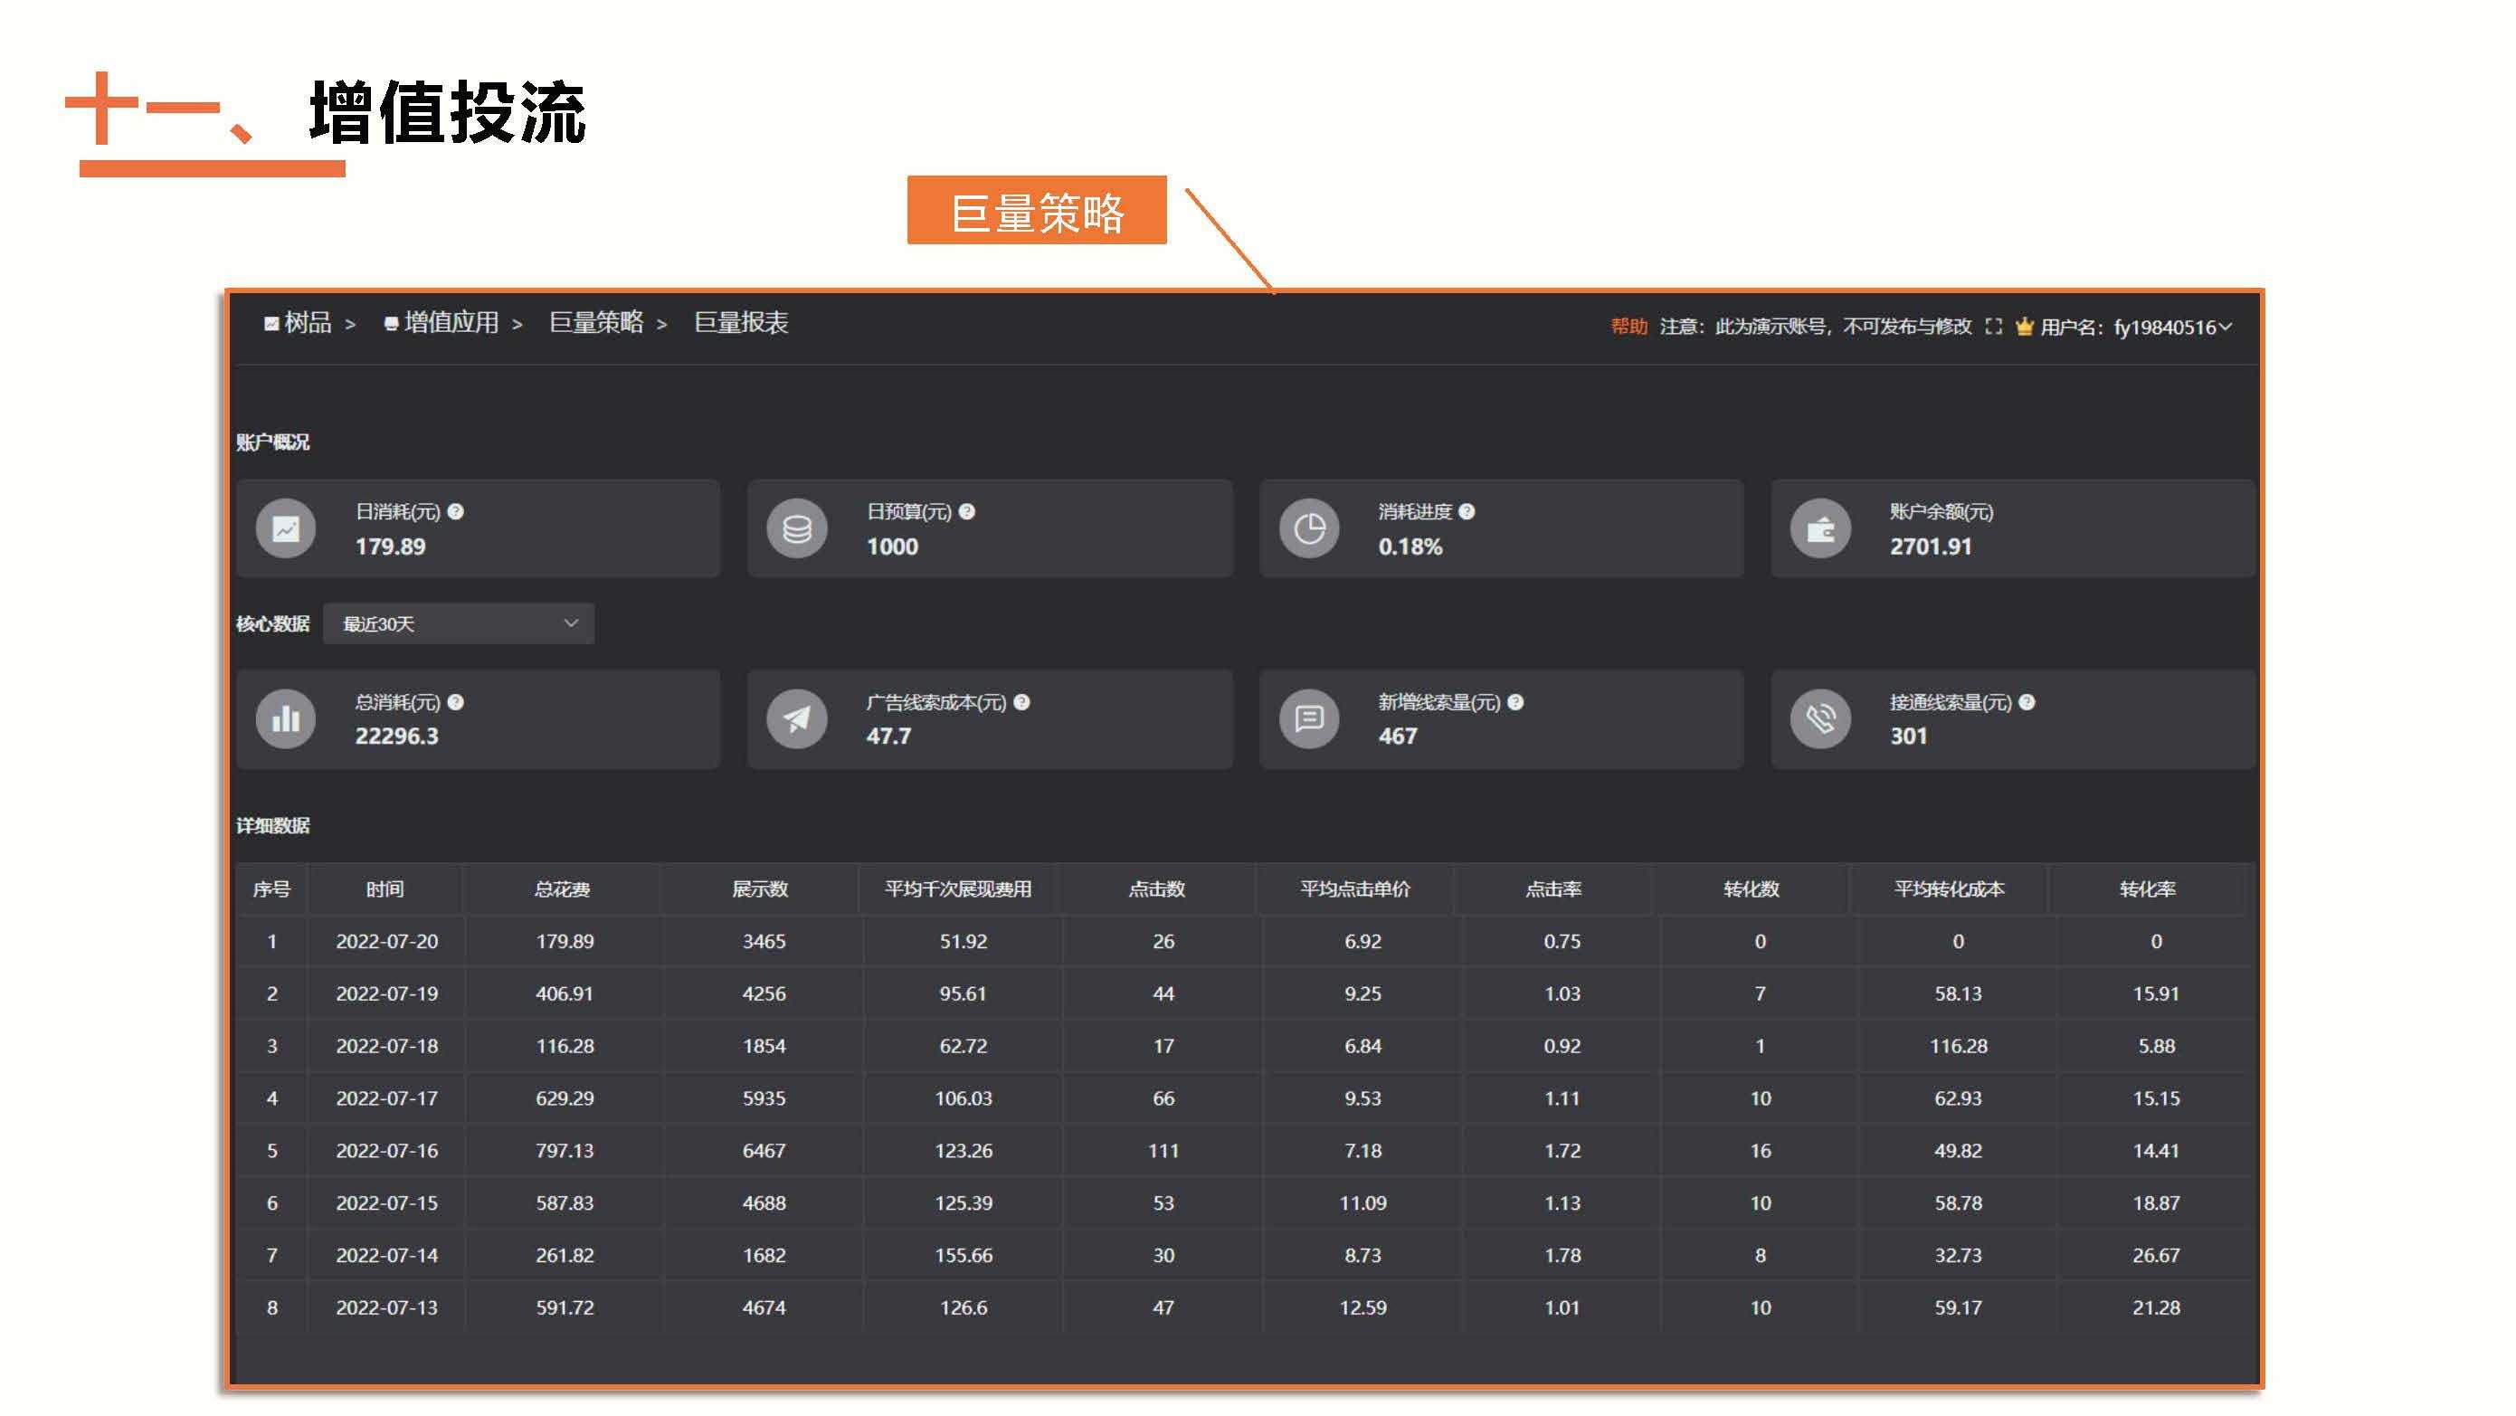Click help tooltip beside 消耗进度

tap(1467, 512)
